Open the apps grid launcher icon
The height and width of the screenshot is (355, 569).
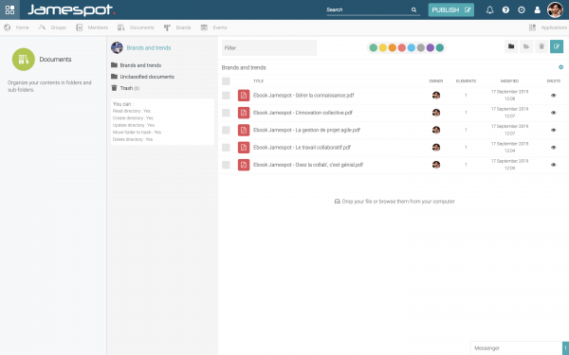9,9
